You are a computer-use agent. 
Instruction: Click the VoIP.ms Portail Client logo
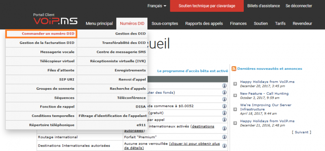(x=55, y=19)
